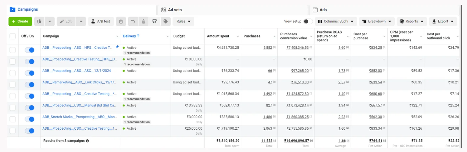Image resolution: width=467 pixels, height=152 pixels.
Task: Expand the Breakdown dropdown
Action: point(377,21)
